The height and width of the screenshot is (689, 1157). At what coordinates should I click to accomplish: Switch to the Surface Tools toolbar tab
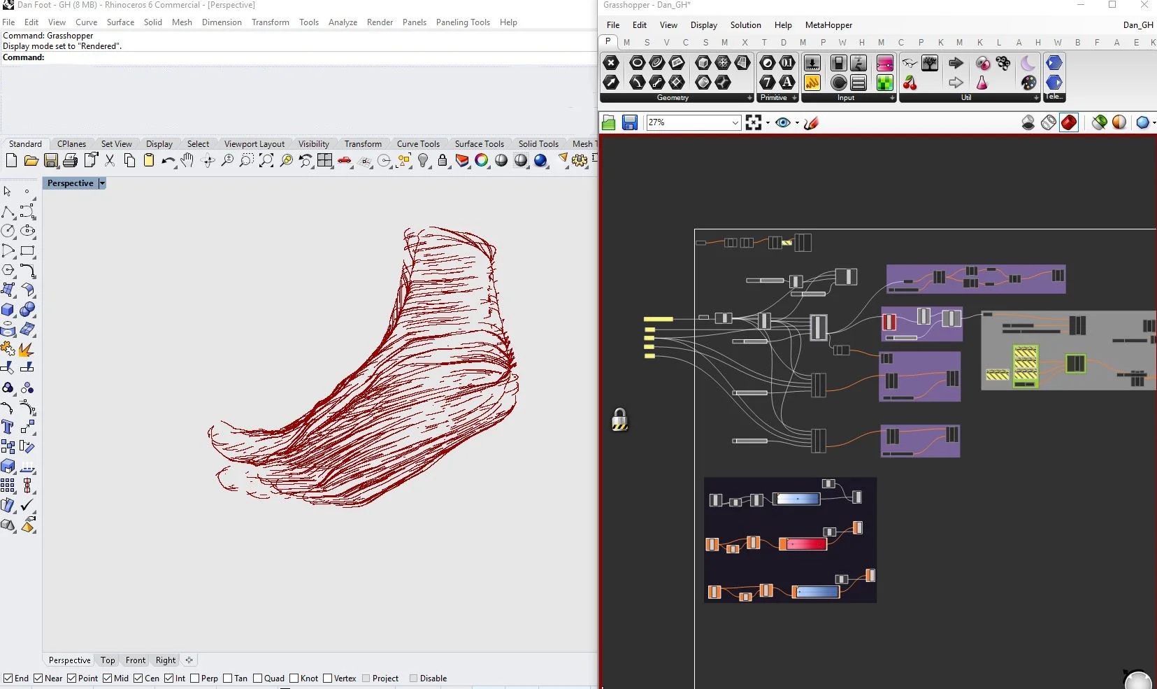click(x=479, y=144)
